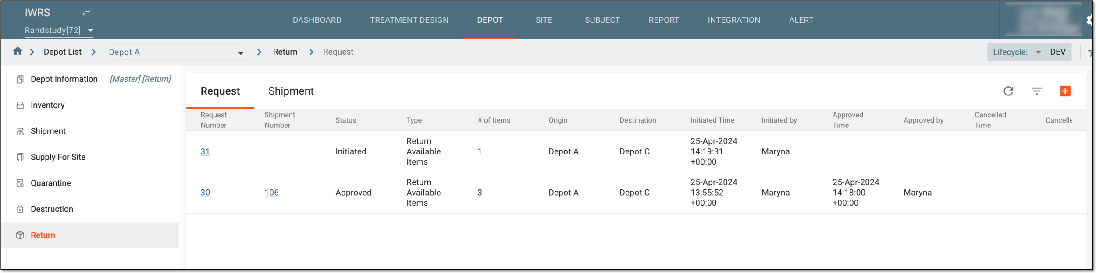Viewport: 1096px width, 273px height.
Task: Go to the Dashboard menu
Action: [x=317, y=20]
